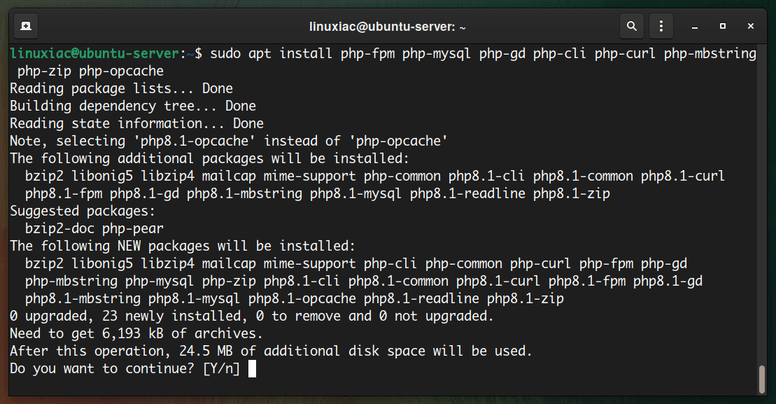Click the 'Do you want to continue?' line
Image resolution: width=776 pixels, height=404 pixels.
[125, 369]
